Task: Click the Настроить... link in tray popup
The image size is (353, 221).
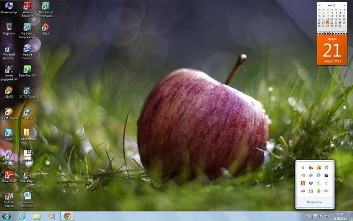Action: point(315,203)
